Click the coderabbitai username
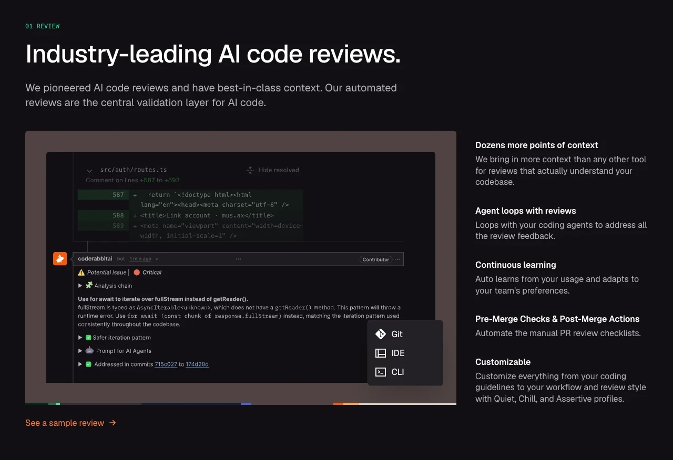 pyautogui.click(x=95, y=259)
